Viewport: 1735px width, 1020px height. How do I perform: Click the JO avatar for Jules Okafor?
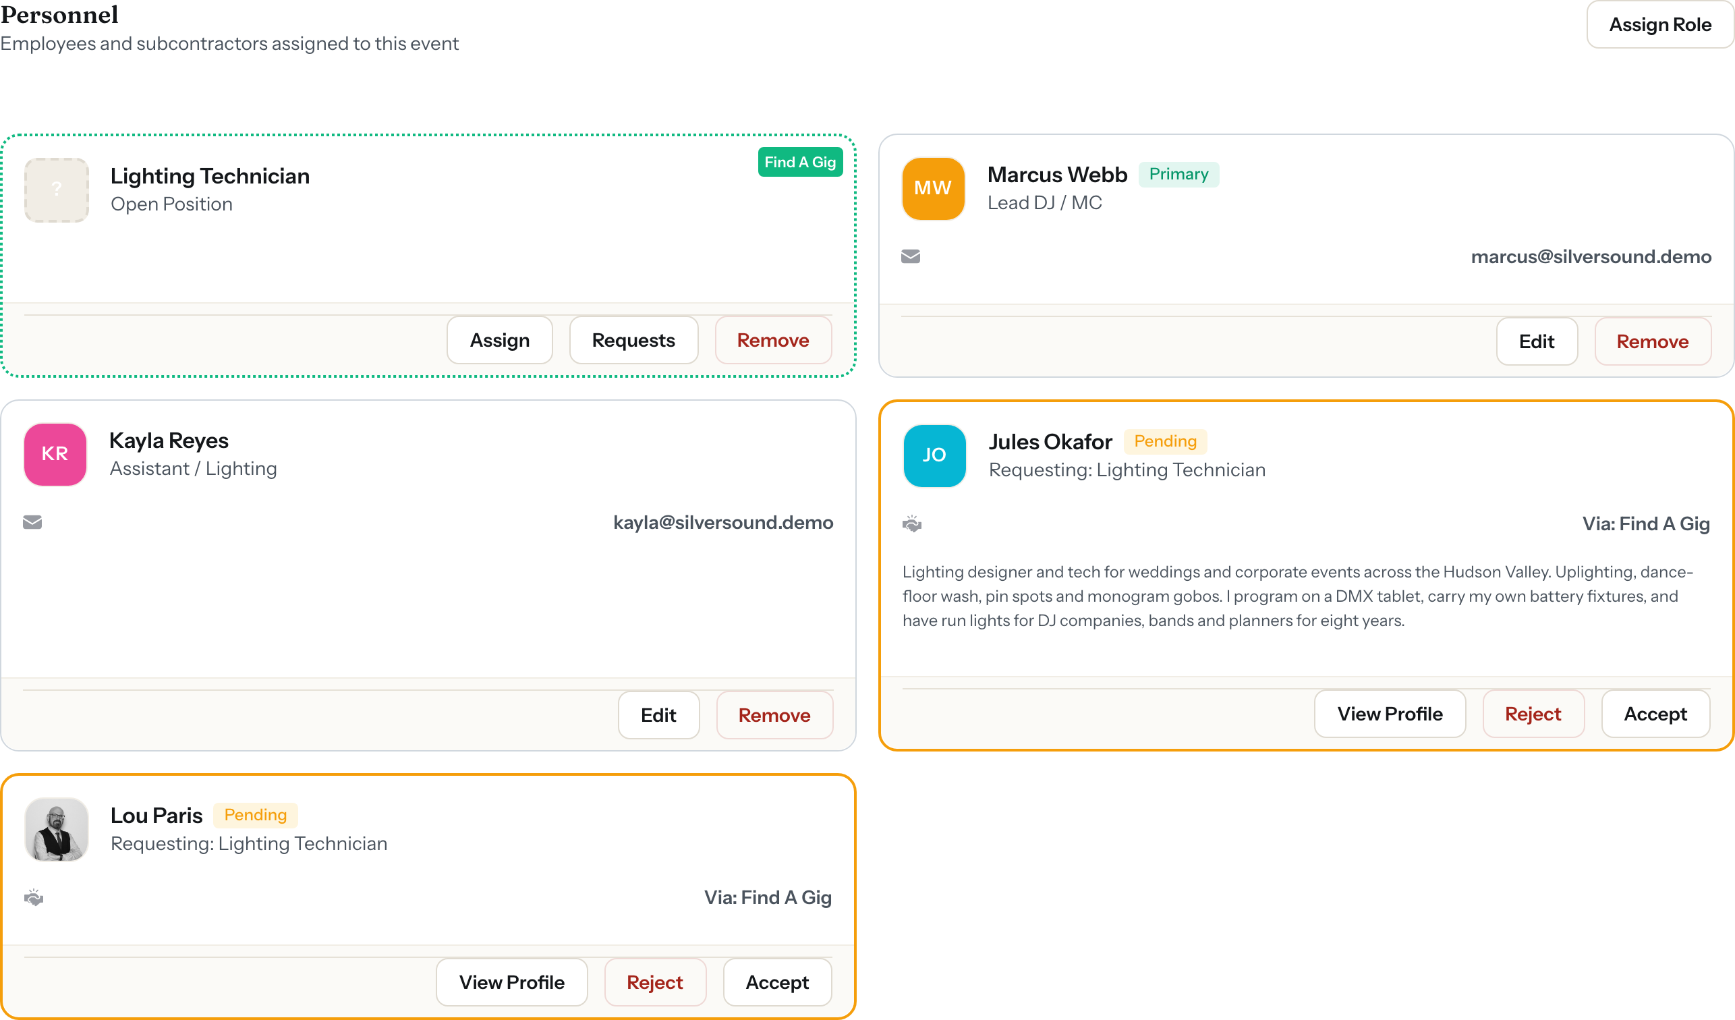pos(934,456)
